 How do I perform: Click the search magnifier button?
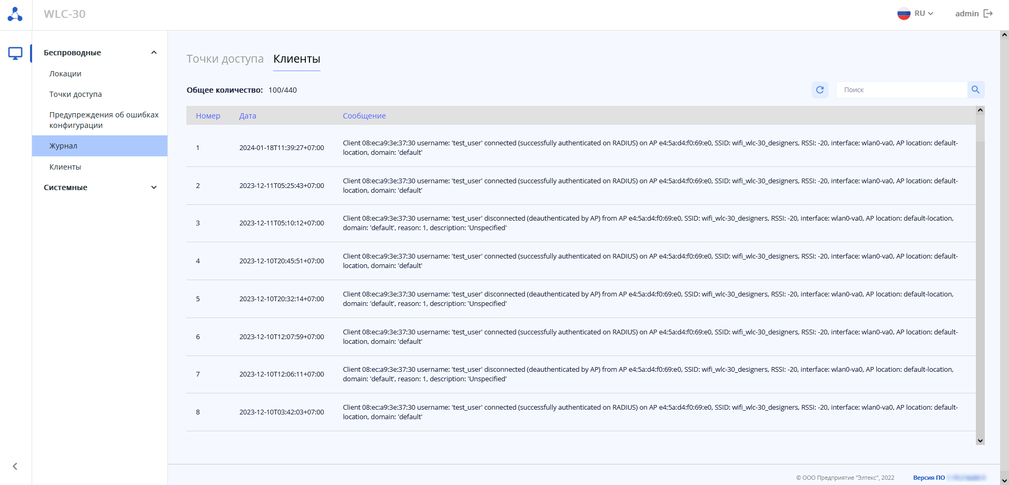pos(975,90)
